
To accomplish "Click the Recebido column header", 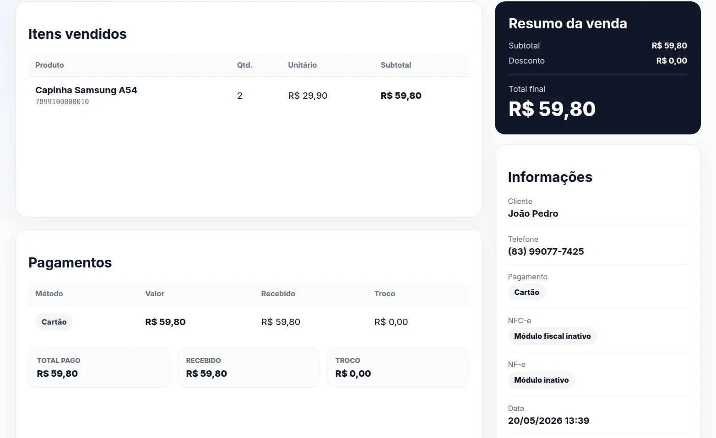I will [x=278, y=294].
